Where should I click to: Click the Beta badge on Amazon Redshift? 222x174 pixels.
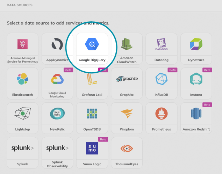207,105
